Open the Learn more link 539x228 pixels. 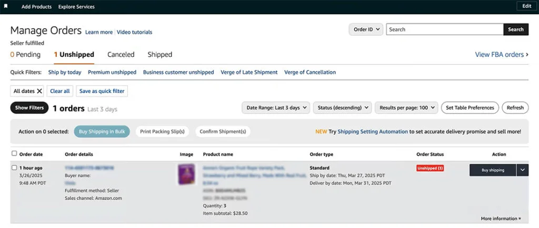[99, 32]
